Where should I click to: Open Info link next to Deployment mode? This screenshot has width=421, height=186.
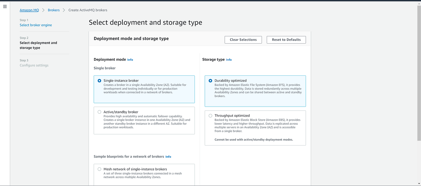click(x=130, y=60)
